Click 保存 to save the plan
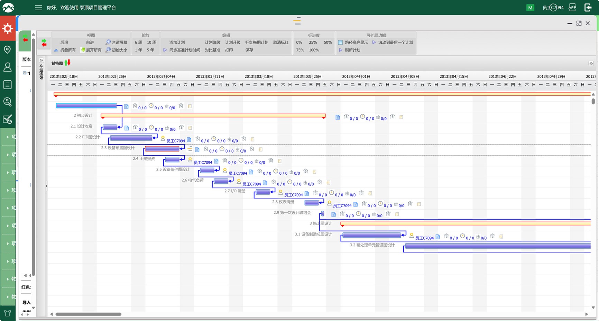 [x=249, y=50]
